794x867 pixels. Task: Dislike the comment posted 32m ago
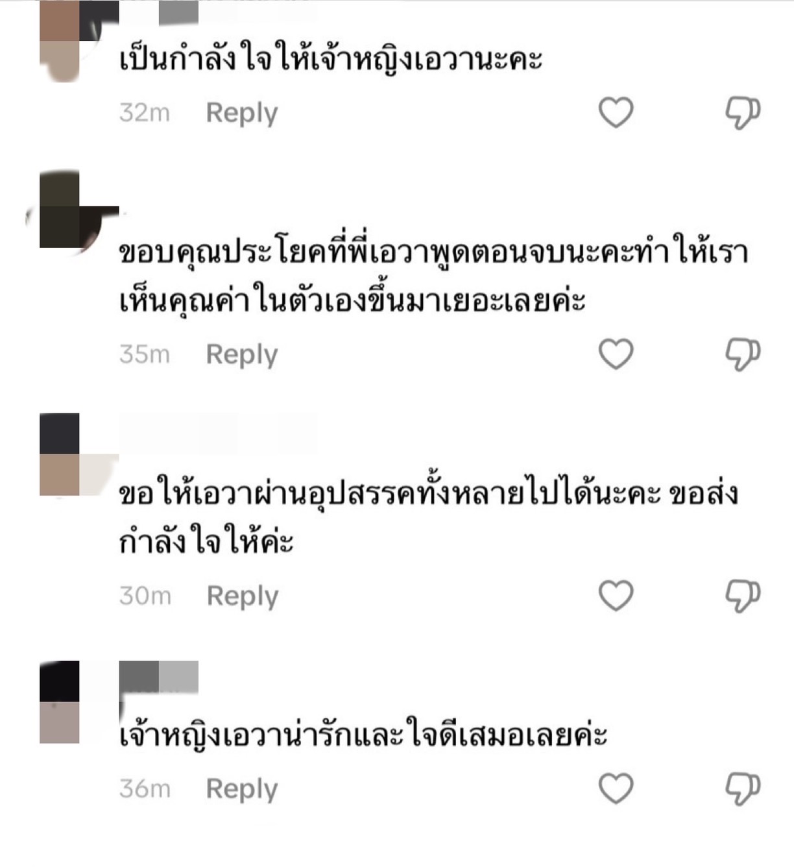click(x=743, y=113)
